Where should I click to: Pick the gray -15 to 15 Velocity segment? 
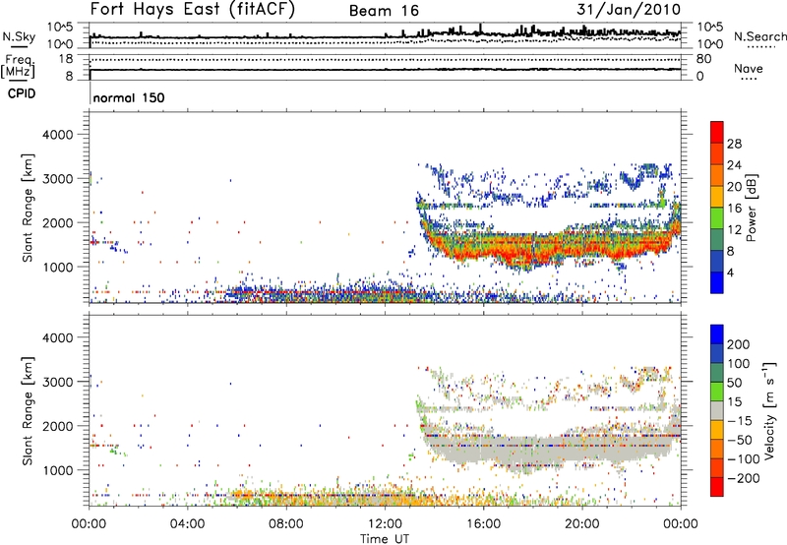717,410
